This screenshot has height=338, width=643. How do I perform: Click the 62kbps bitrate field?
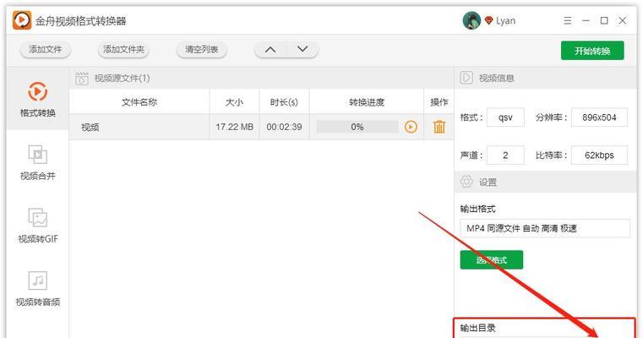click(x=599, y=155)
